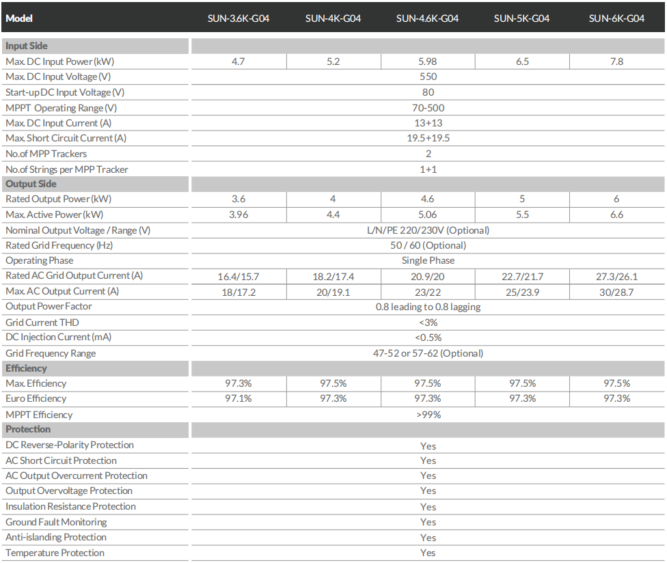667x563 pixels.
Task: Click the "Max. DC Input Voltage (V)" label
Action: click(x=58, y=77)
